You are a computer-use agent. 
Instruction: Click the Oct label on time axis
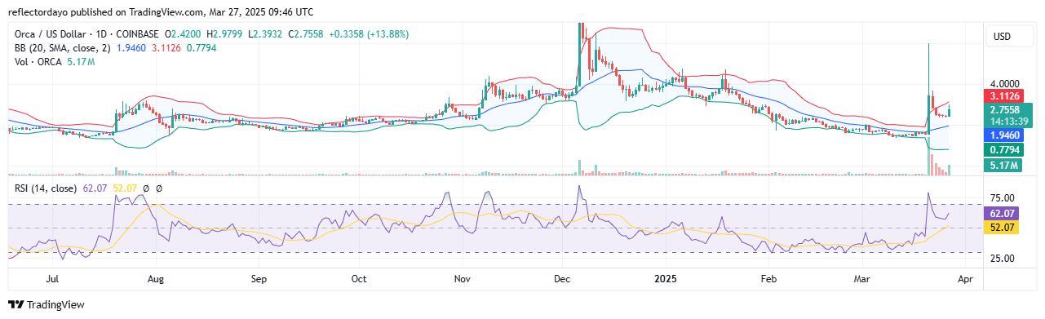[x=359, y=278]
